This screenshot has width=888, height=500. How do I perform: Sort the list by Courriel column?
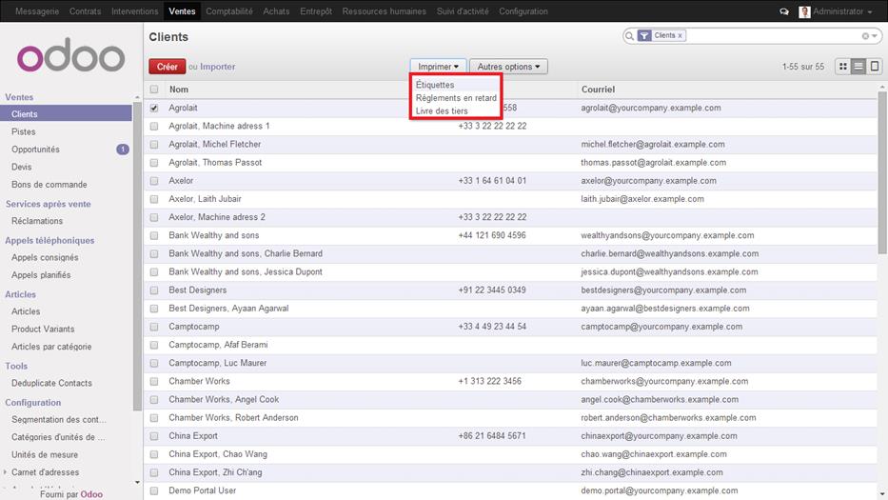[x=598, y=90]
